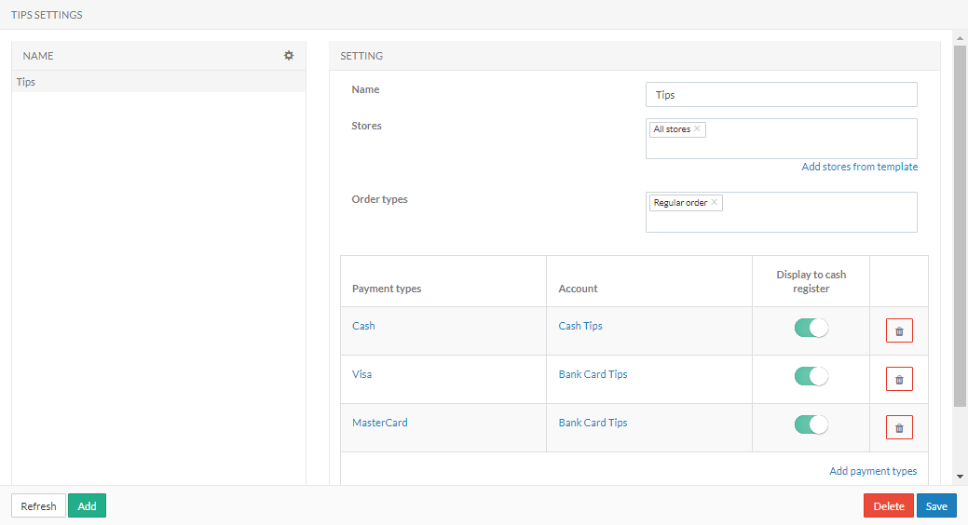Click the scroll down arrow on scrollbar
The width and height of the screenshot is (968, 525).
coord(961,476)
